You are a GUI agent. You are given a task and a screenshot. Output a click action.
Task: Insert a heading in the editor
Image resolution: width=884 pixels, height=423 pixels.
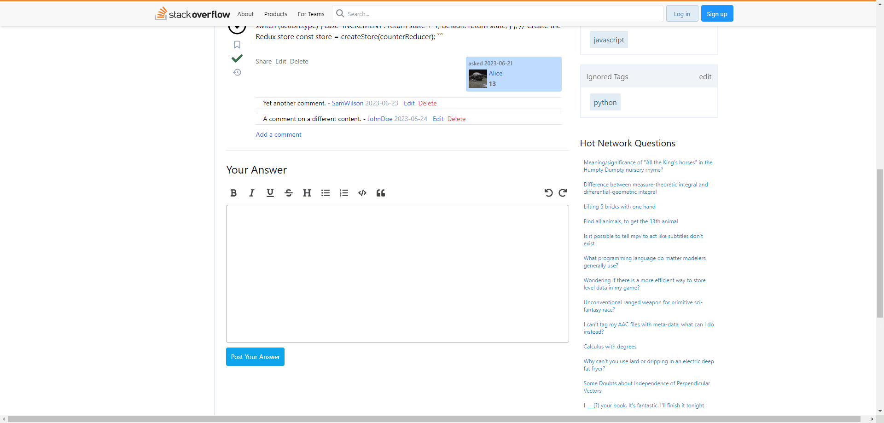[x=307, y=193]
